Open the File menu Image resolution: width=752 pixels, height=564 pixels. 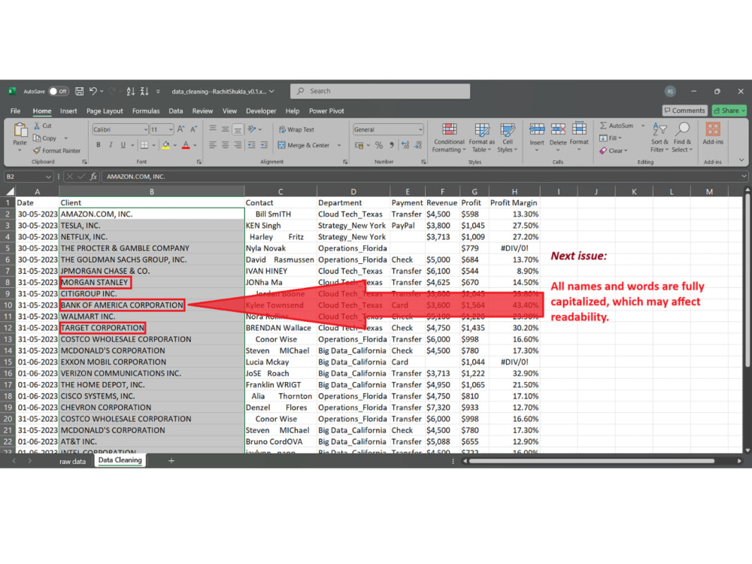tap(15, 111)
